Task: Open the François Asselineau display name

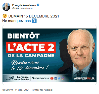Action: (24, 5)
